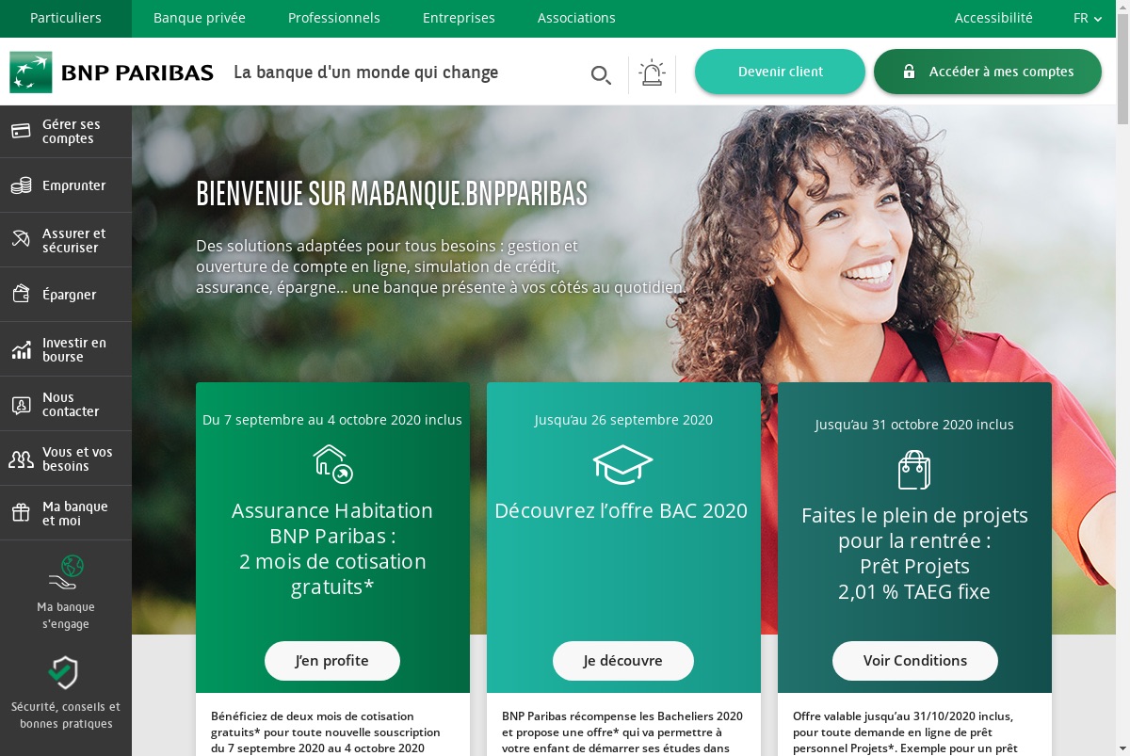Expand the FR language dropdown

(1087, 18)
